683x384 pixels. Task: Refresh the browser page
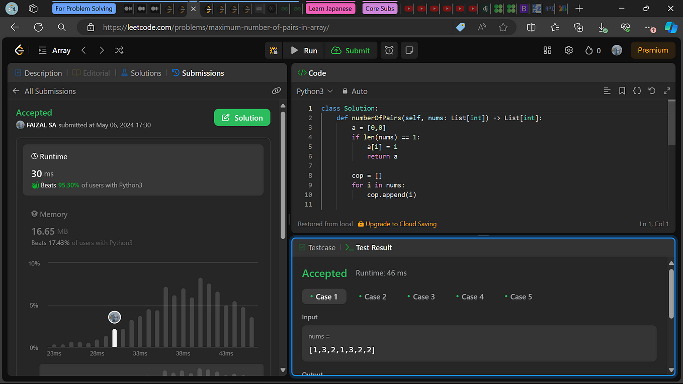pyautogui.click(x=38, y=27)
